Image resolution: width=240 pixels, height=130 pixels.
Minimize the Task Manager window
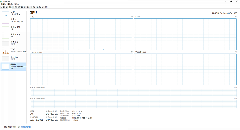pyautogui.click(x=225, y=1)
